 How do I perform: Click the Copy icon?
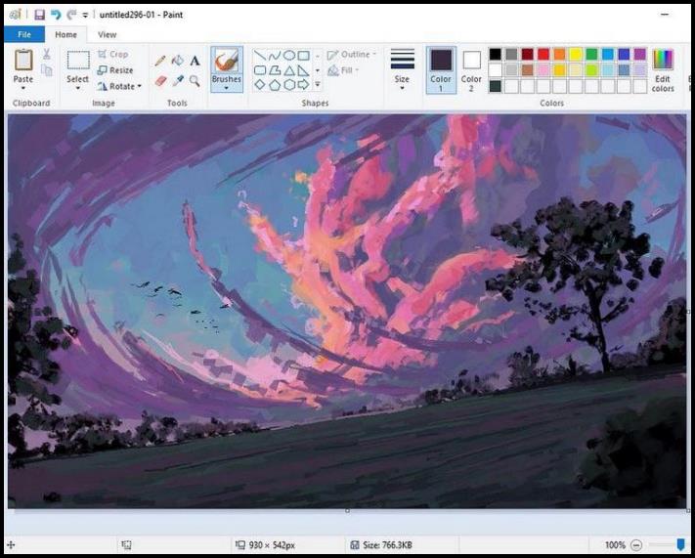tap(47, 70)
